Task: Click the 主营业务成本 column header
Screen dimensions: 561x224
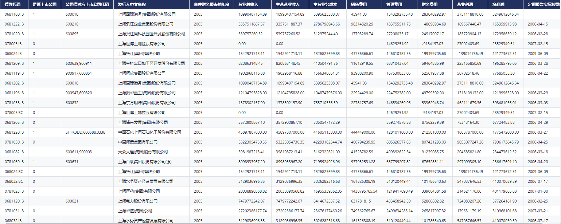Action: point(328,5)
